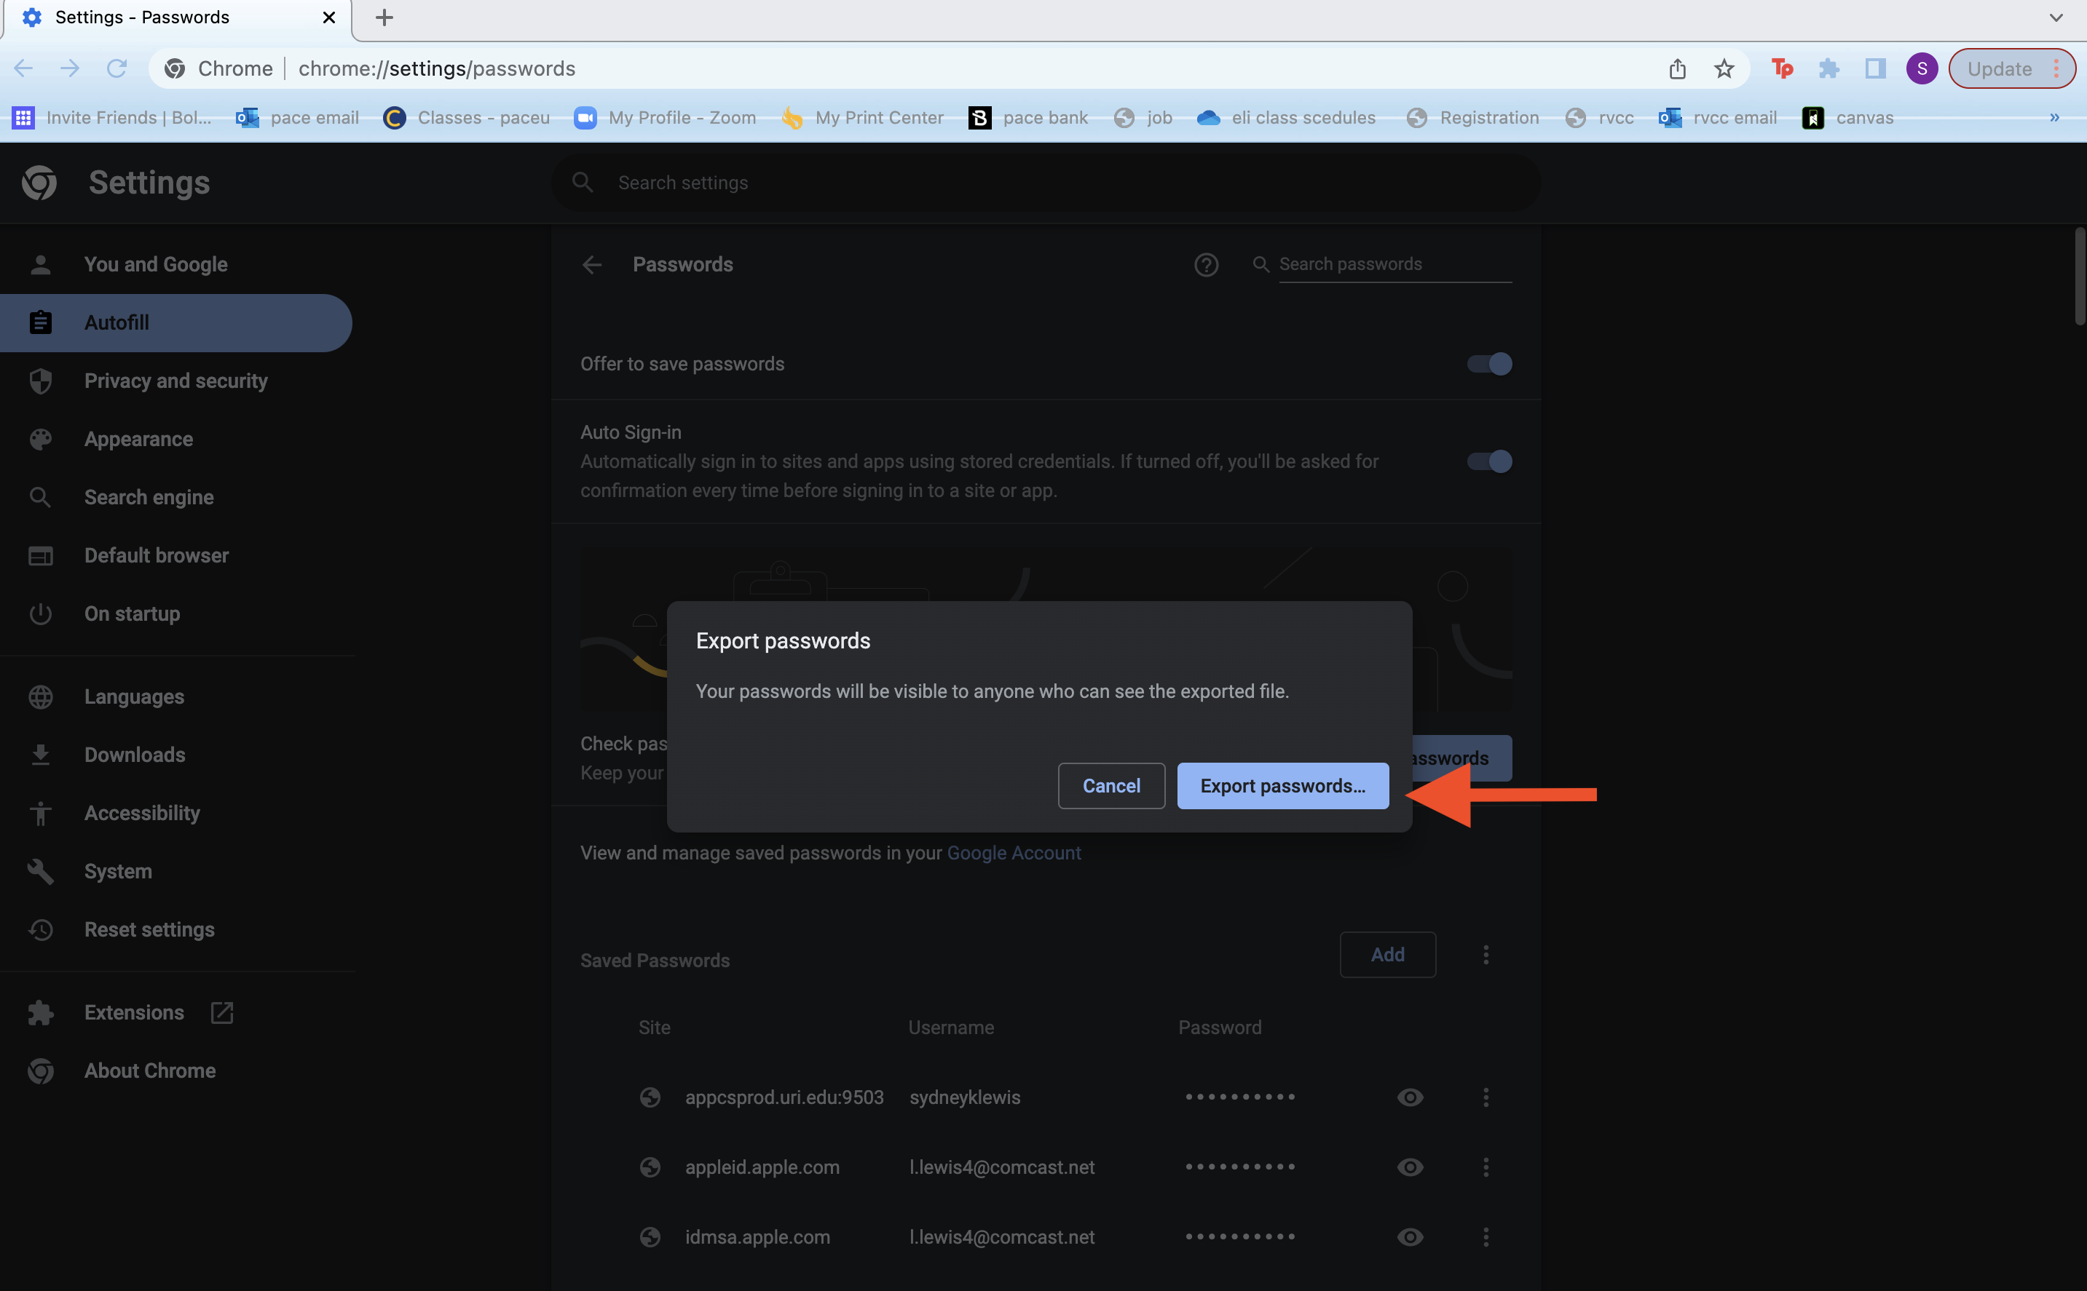Toggle Offer to save passwords switch
The height and width of the screenshot is (1291, 2087).
1489,364
